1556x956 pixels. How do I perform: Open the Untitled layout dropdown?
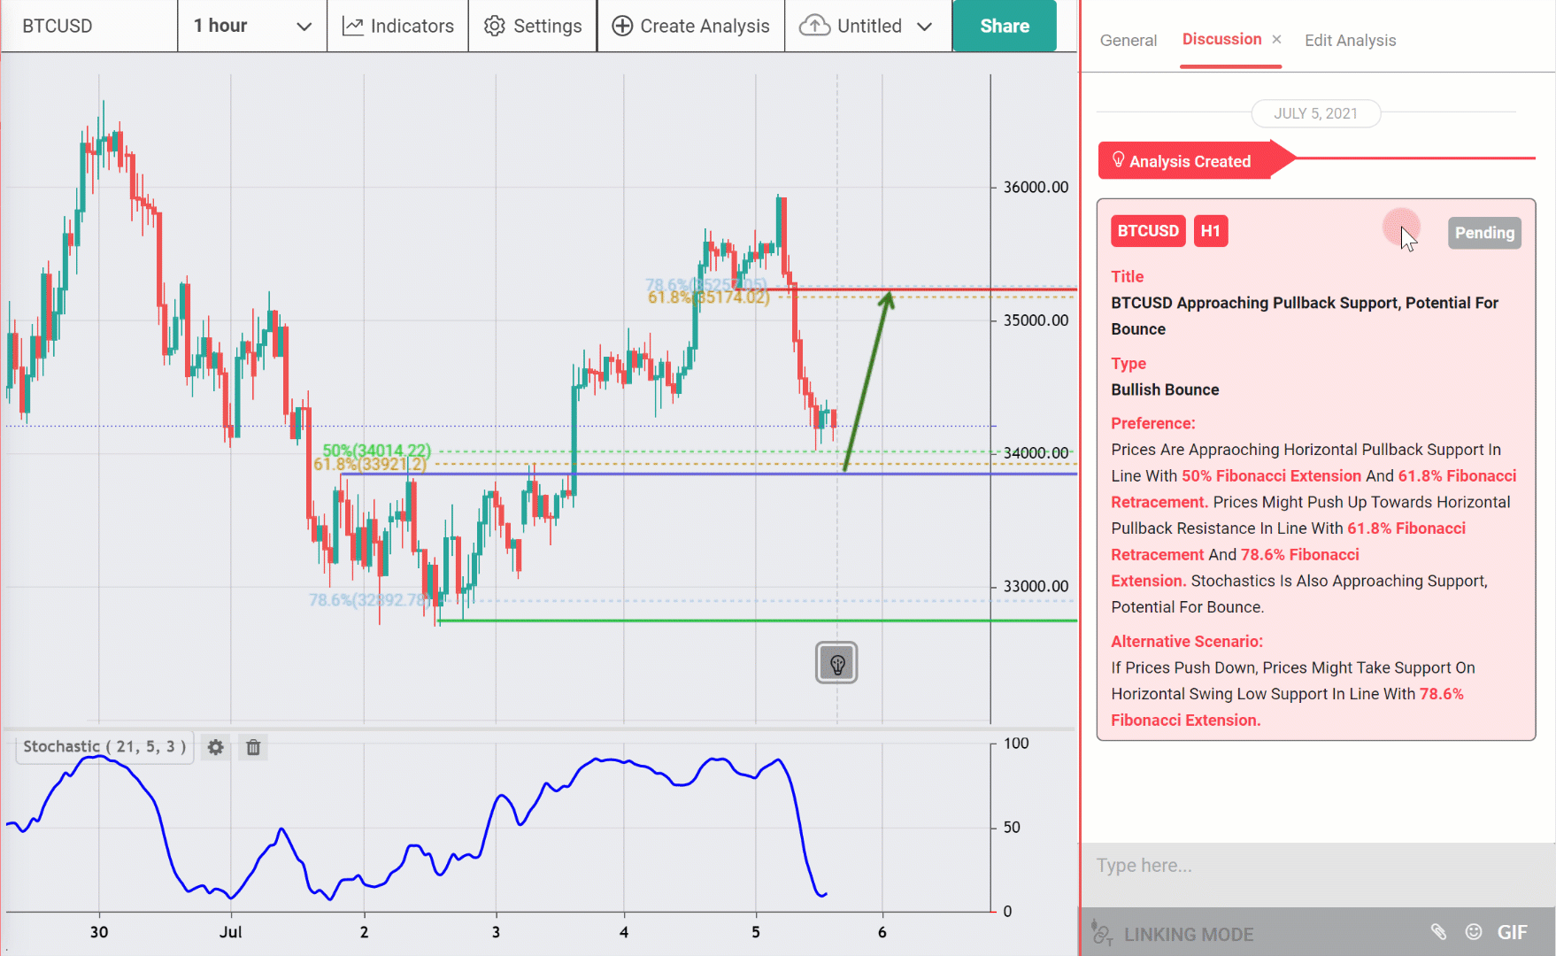click(867, 26)
